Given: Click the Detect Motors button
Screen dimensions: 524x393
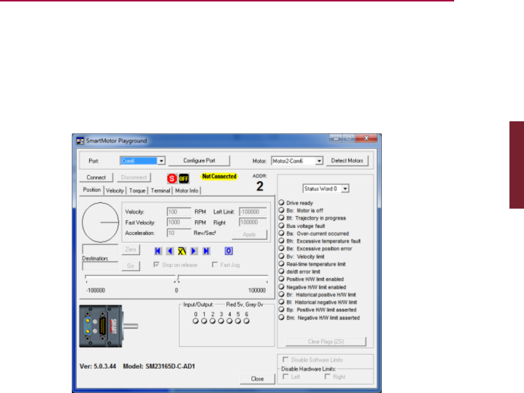Looking at the screenshot, I should point(347,161).
